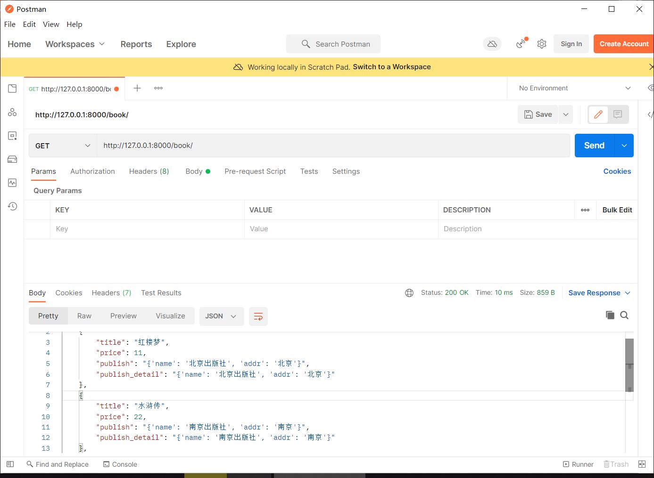Click the request URL input field

(x=333, y=146)
